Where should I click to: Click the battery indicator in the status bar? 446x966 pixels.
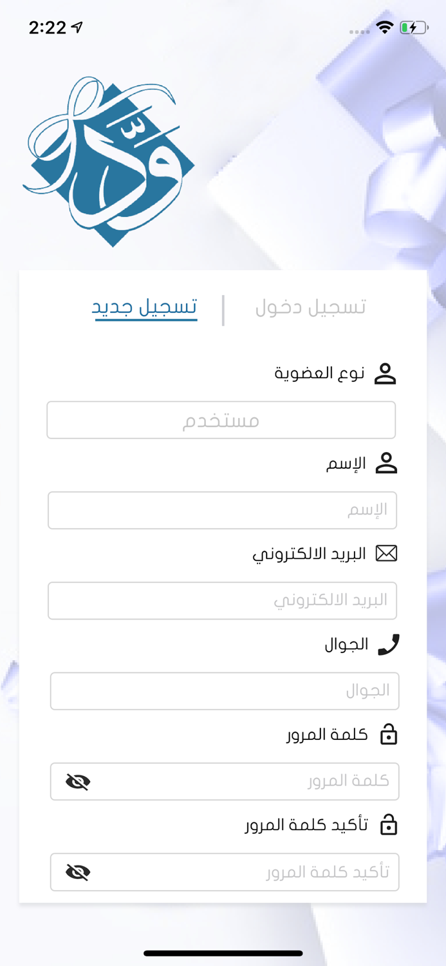coord(412,28)
